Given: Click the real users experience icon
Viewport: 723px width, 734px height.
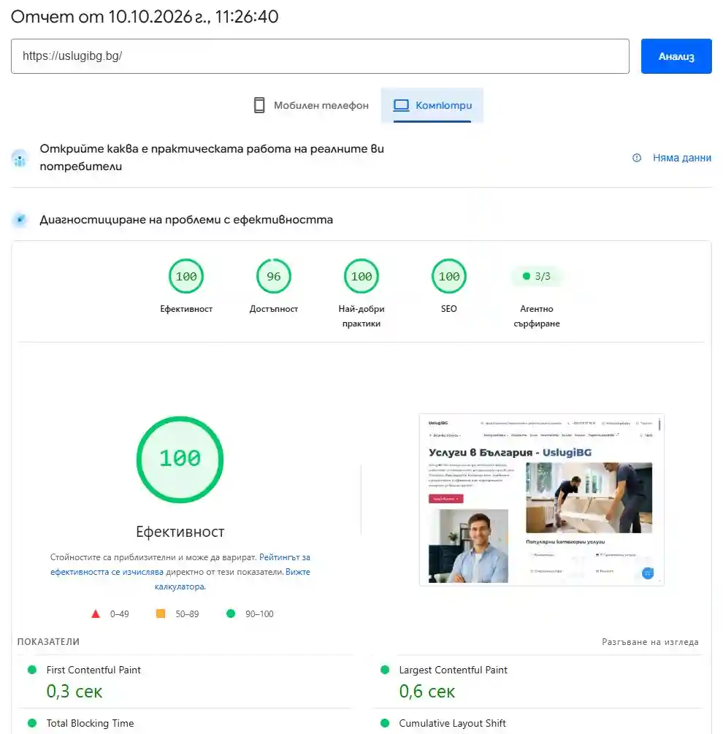Looking at the screenshot, I should click(20, 158).
